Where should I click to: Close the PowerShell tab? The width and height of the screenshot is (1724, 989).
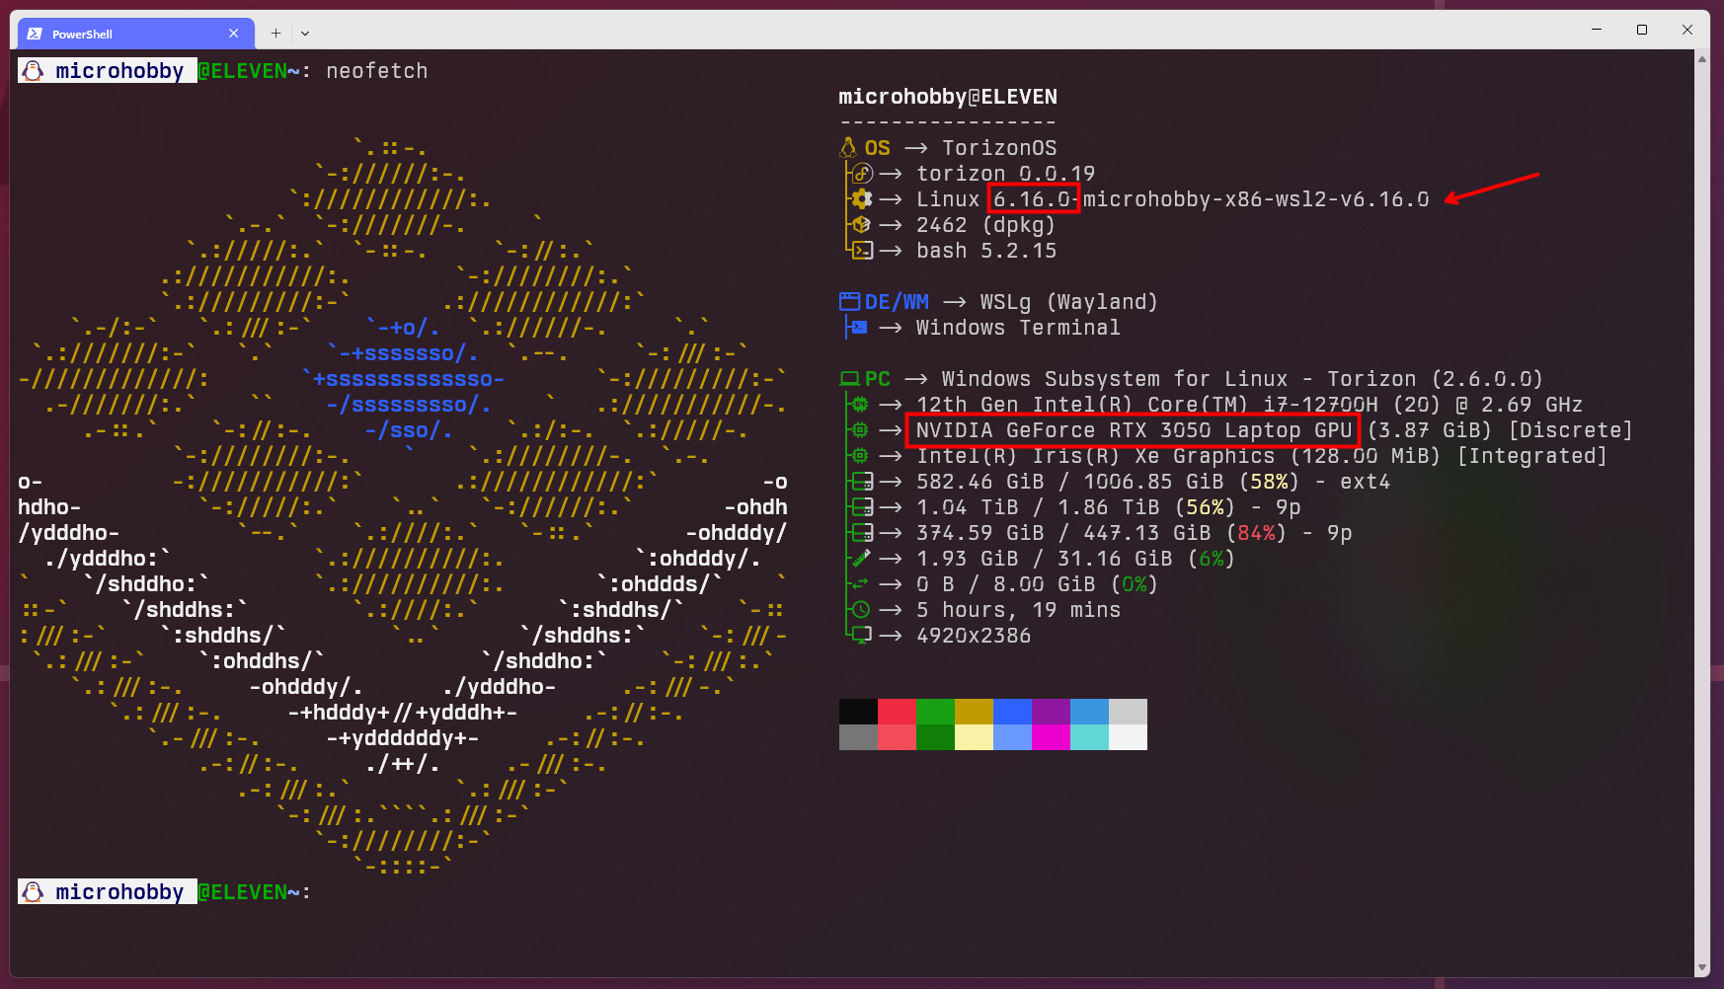coord(234,34)
